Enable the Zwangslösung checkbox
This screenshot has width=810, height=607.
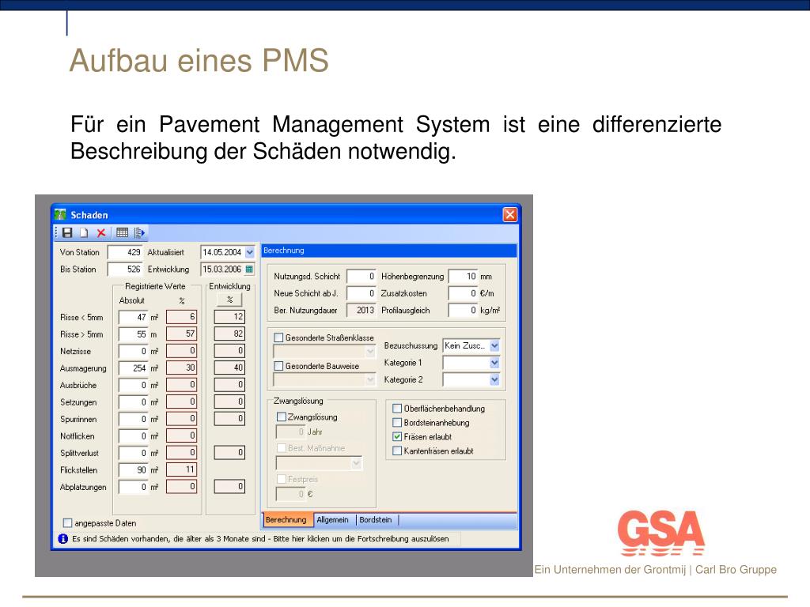[x=281, y=417]
